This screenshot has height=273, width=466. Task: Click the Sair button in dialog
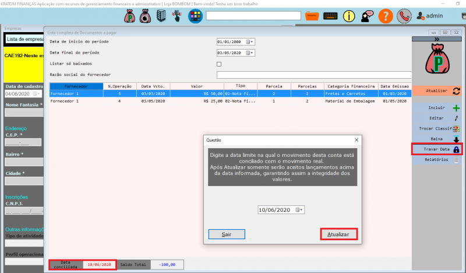click(x=226, y=234)
